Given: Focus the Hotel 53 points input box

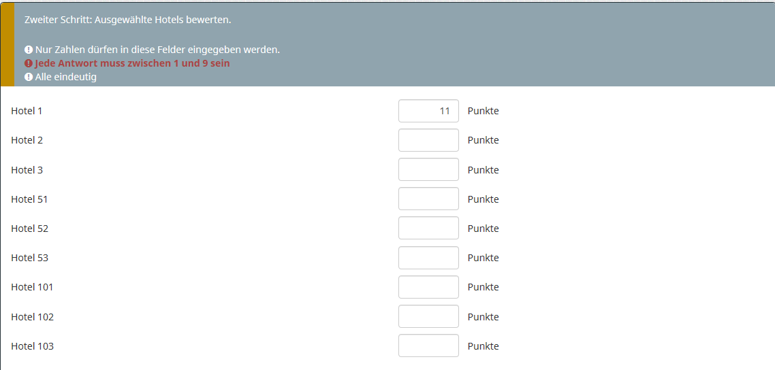Looking at the screenshot, I should click(x=428, y=258).
